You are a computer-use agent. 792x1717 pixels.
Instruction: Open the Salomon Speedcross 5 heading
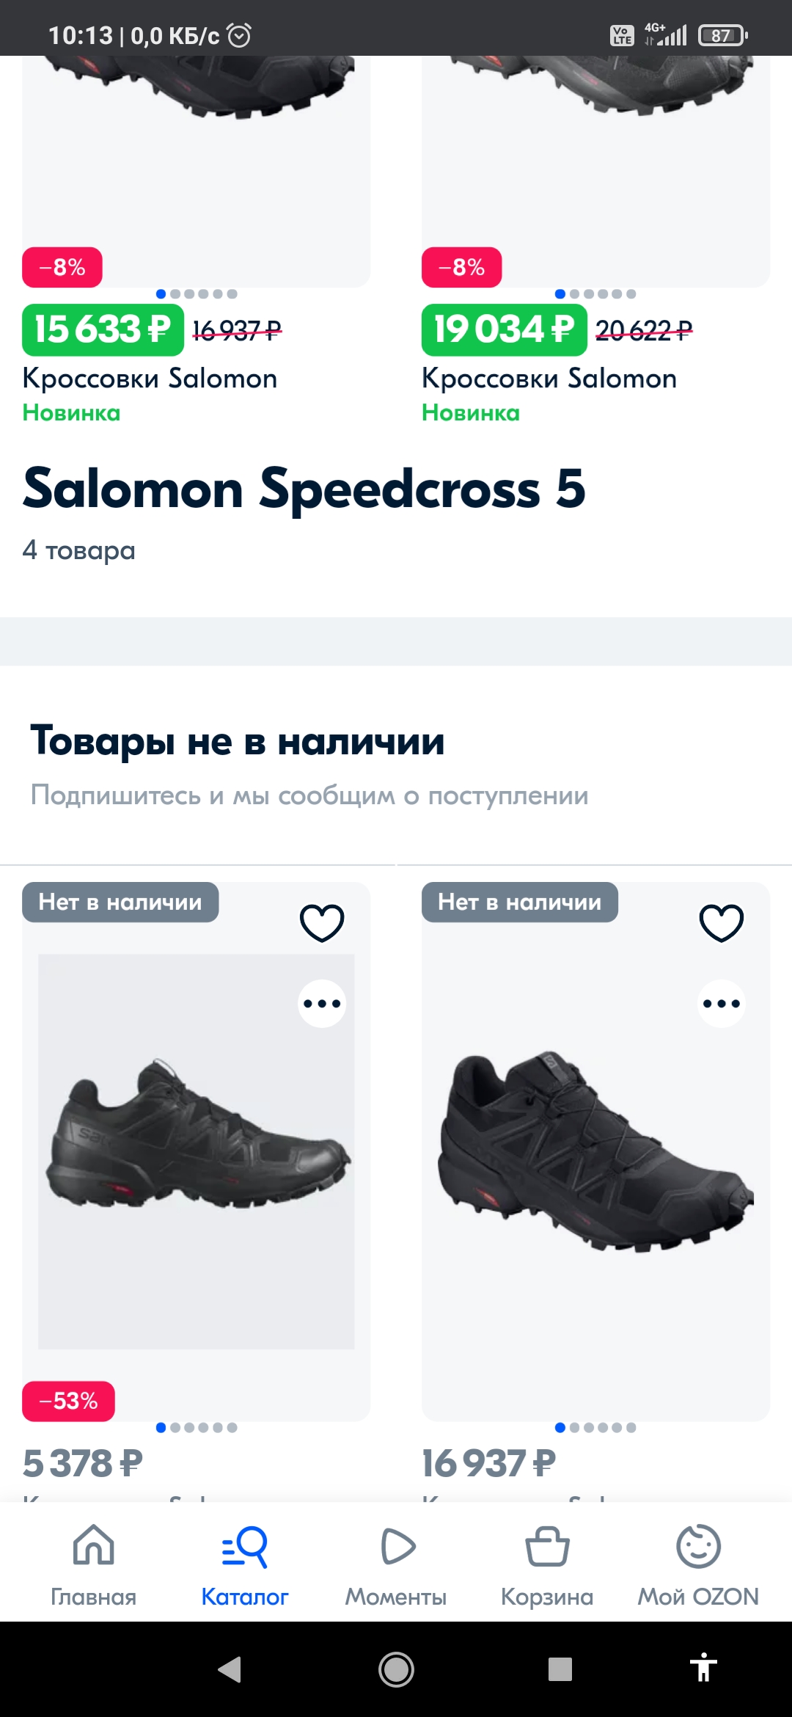click(304, 489)
